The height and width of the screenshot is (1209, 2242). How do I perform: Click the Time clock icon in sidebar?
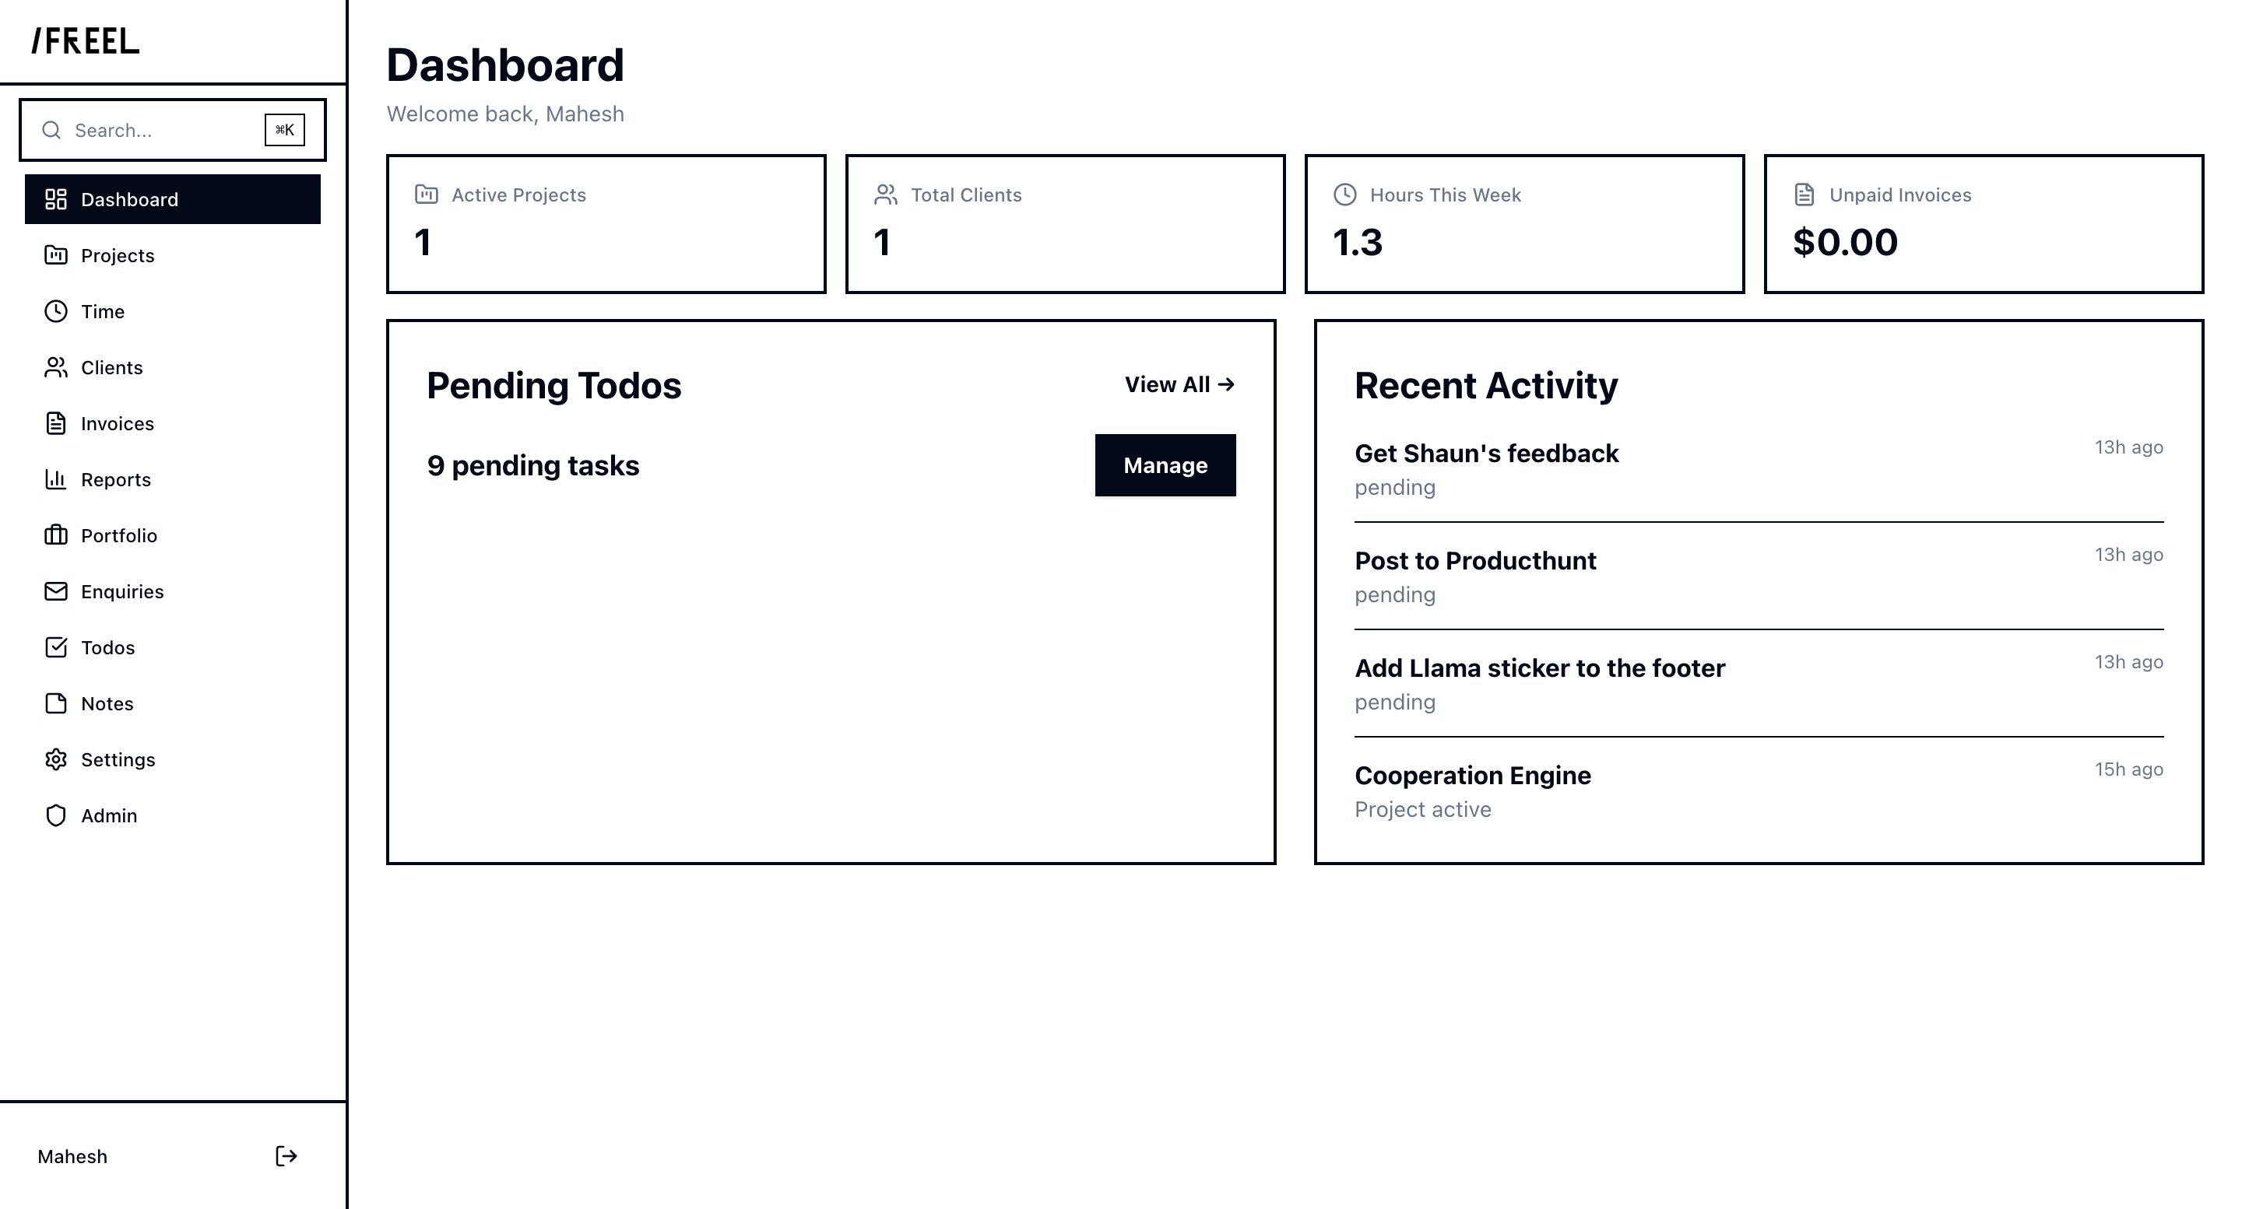pos(56,311)
